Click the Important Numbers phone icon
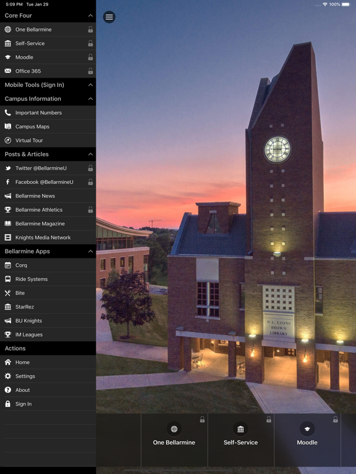Screen dimensions: 356x474 tap(8, 113)
